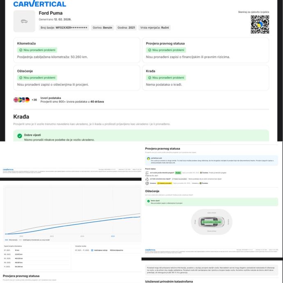The width and height of the screenshot is (283, 283).
Task: Click the Izloženost prirodnim katastrofama heading
Action: tap(169, 281)
